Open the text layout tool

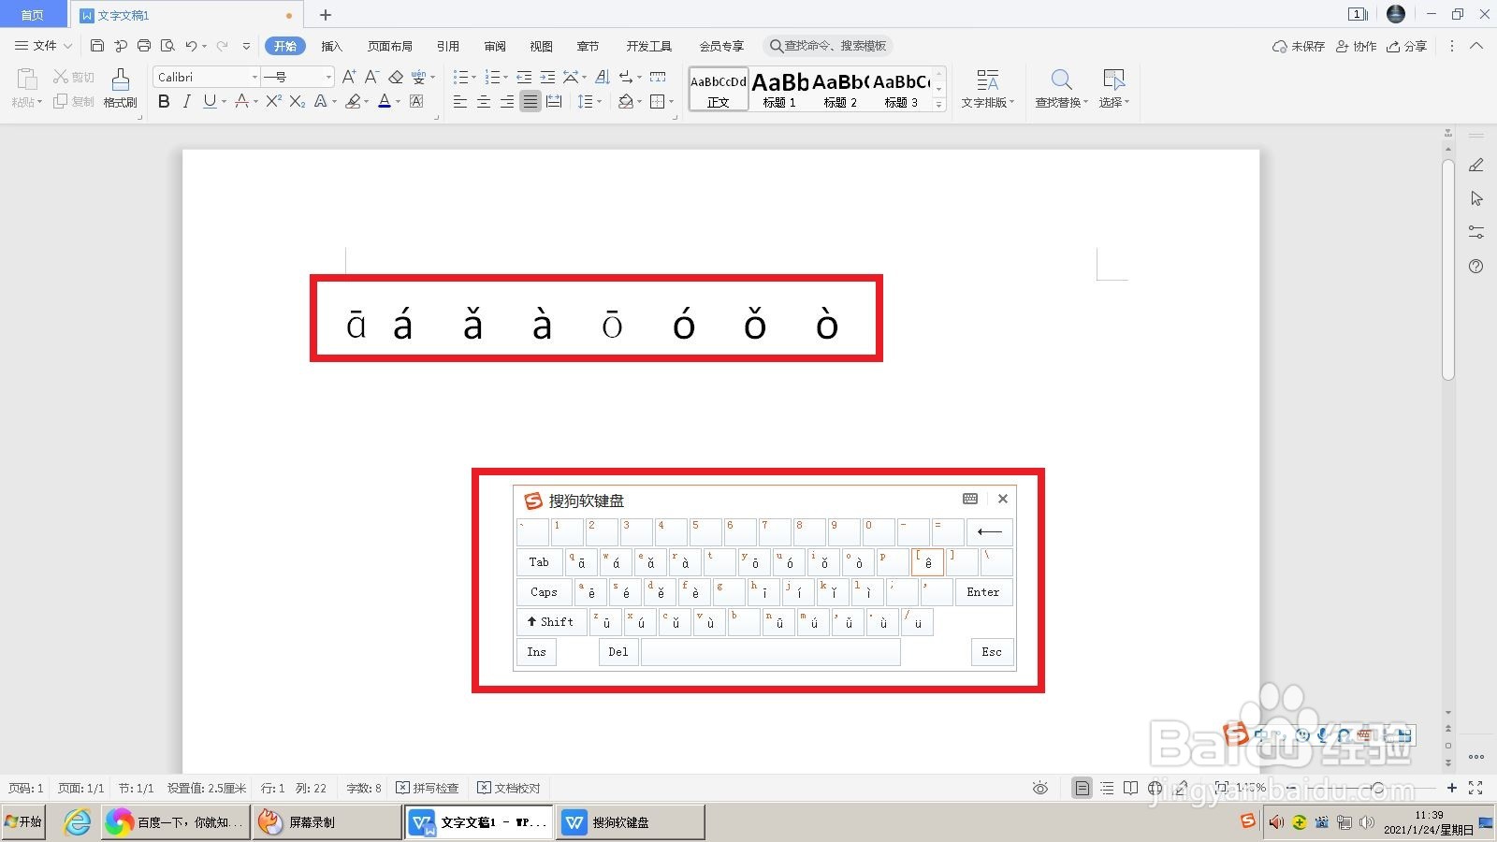click(x=988, y=88)
